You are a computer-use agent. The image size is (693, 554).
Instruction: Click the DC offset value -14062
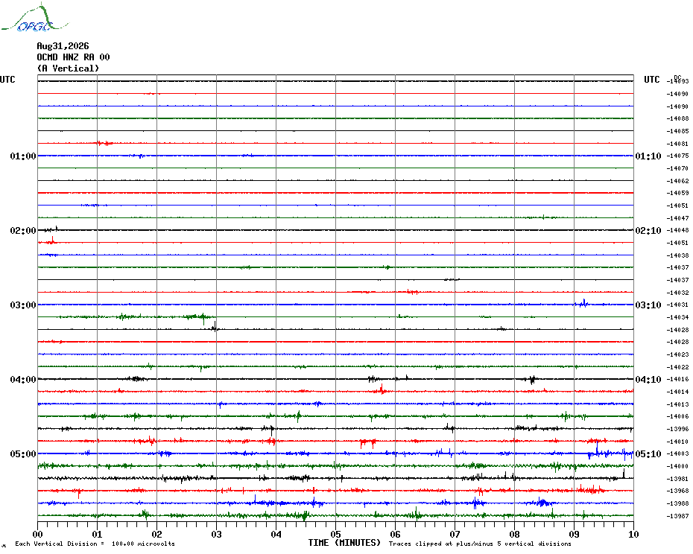click(677, 181)
